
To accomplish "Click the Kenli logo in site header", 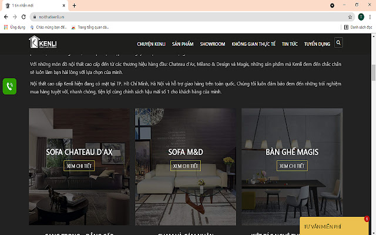I will click(43, 42).
